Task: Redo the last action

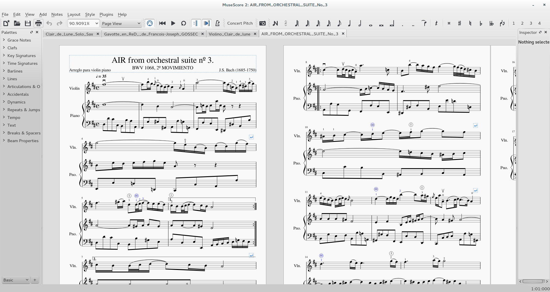Action: (x=59, y=23)
